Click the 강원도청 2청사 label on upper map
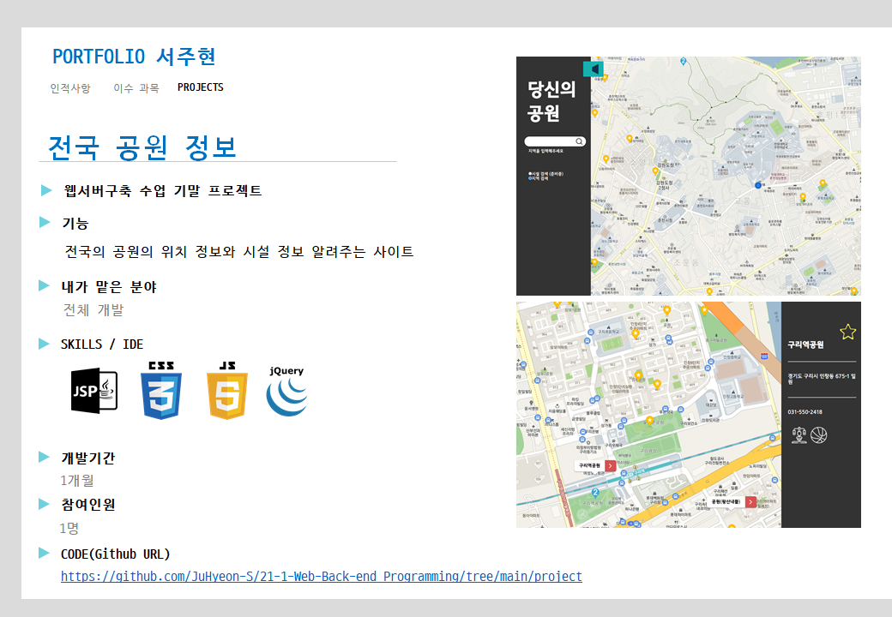Viewport: 892px width, 617px height. pos(664,185)
